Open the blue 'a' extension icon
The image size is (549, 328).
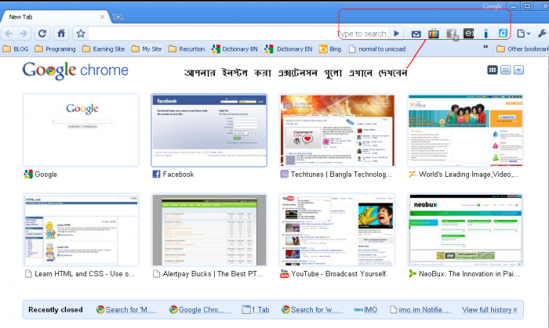coord(503,34)
